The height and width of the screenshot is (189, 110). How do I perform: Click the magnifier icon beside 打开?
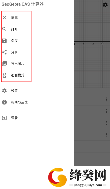(x=5, y=29)
